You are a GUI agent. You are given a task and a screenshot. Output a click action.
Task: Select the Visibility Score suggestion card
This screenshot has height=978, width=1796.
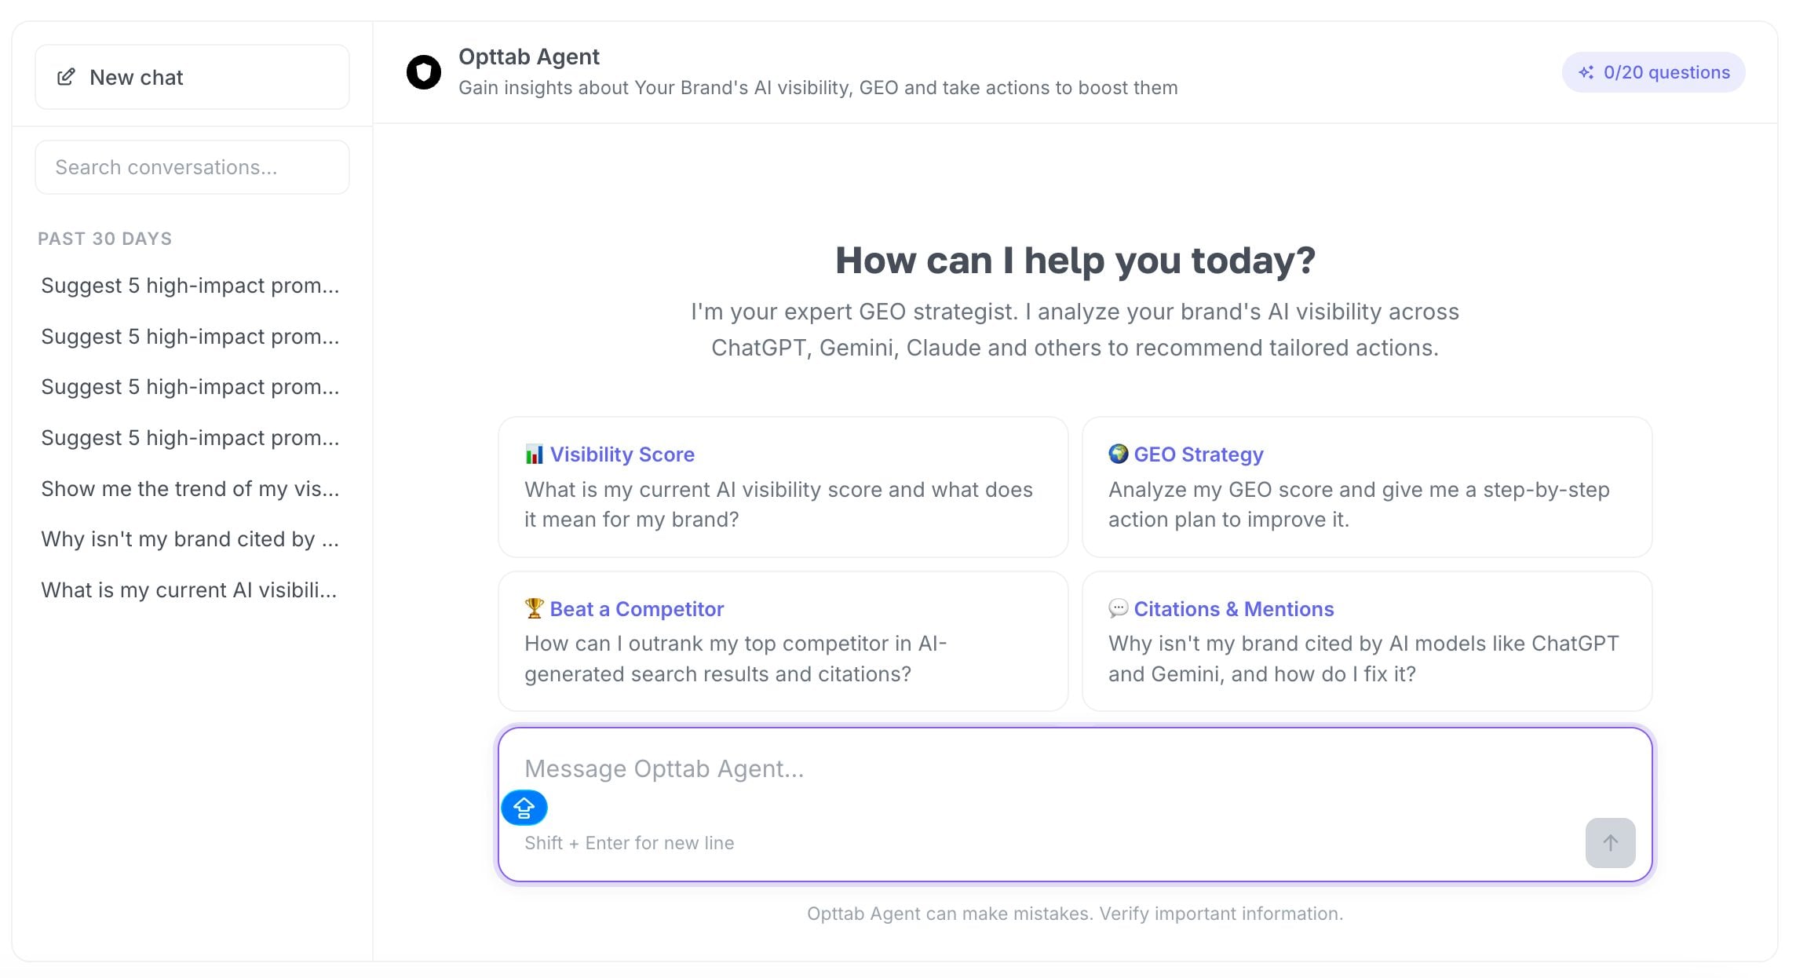[783, 487]
